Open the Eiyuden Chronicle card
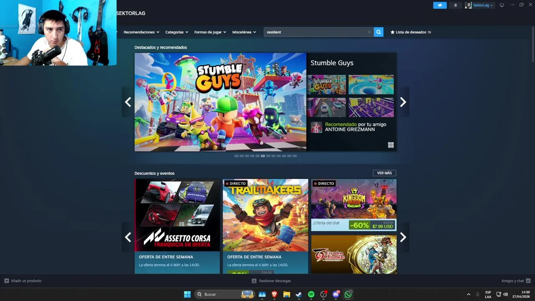Viewport: 535px width, 301px height. tap(354, 254)
